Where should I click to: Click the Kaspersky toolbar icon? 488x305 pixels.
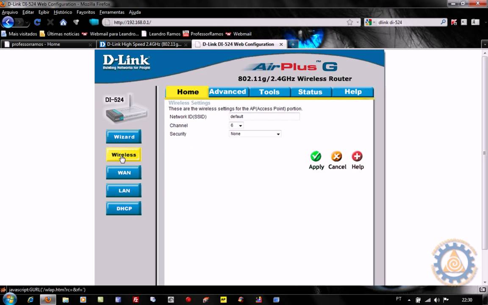(454, 22)
